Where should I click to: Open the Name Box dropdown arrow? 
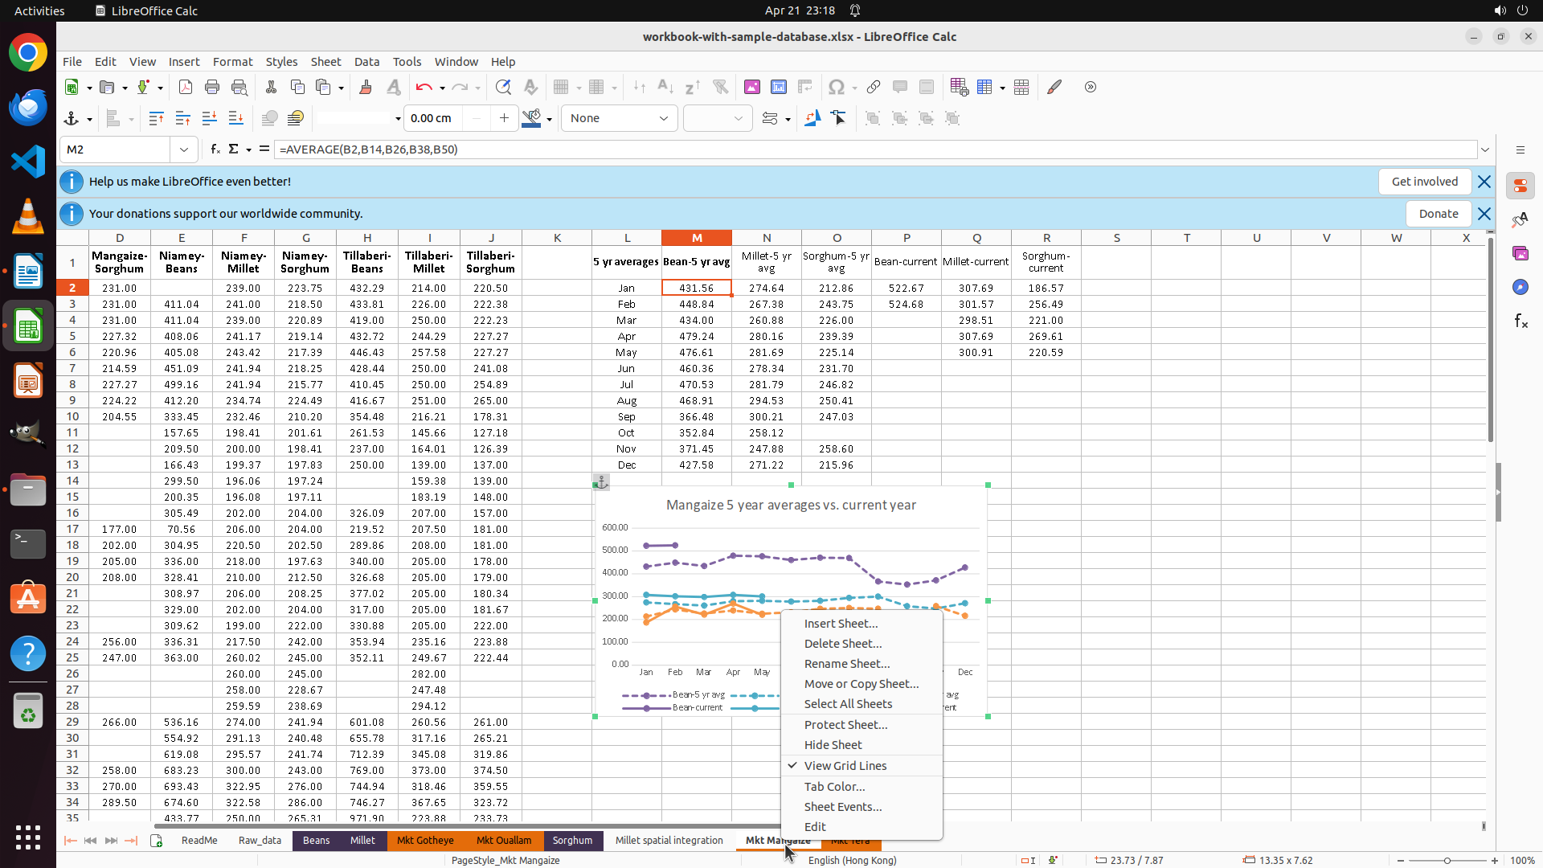pos(184,149)
